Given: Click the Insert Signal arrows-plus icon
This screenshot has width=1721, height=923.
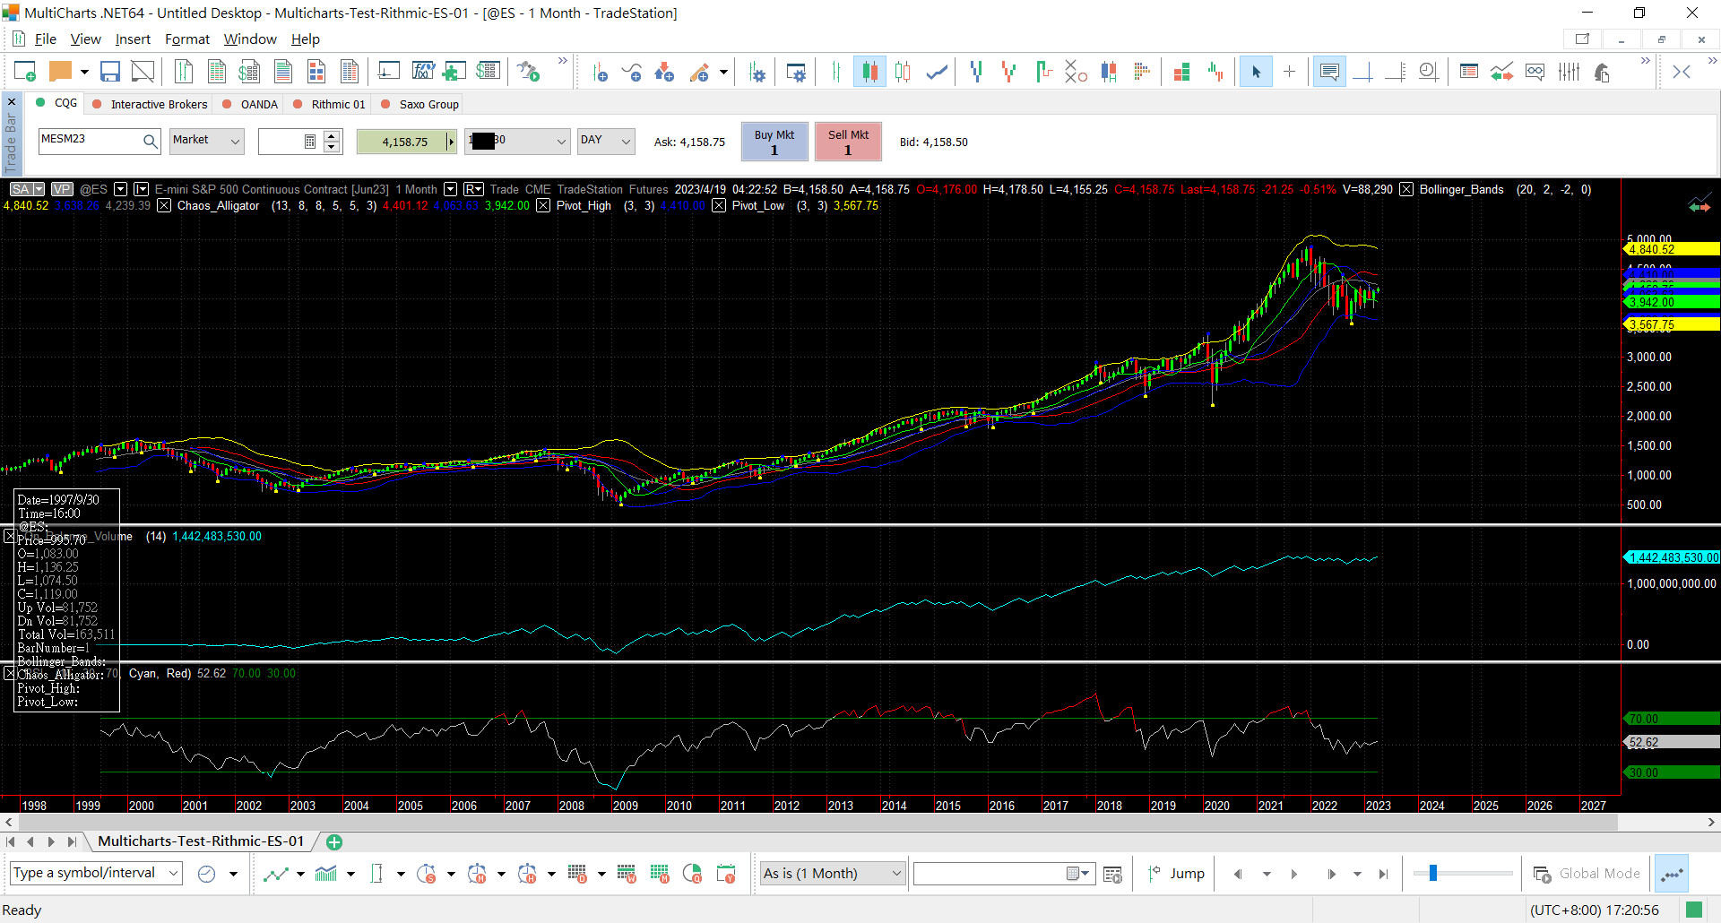Looking at the screenshot, I should click(x=664, y=73).
